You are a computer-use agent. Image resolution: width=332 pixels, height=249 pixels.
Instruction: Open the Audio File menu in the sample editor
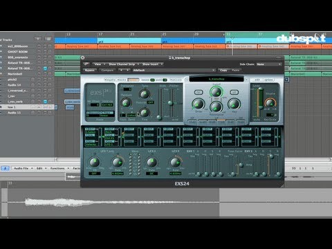[24, 168]
